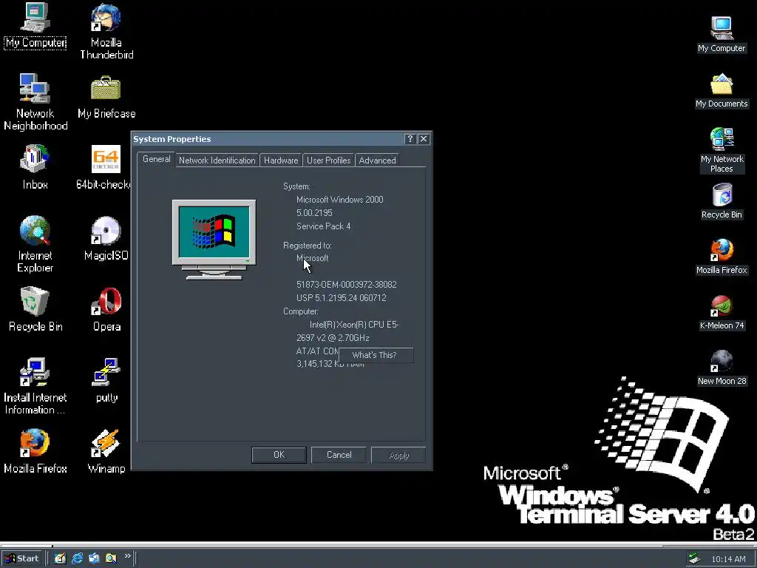Click the folder search quick launch icon

click(x=111, y=558)
